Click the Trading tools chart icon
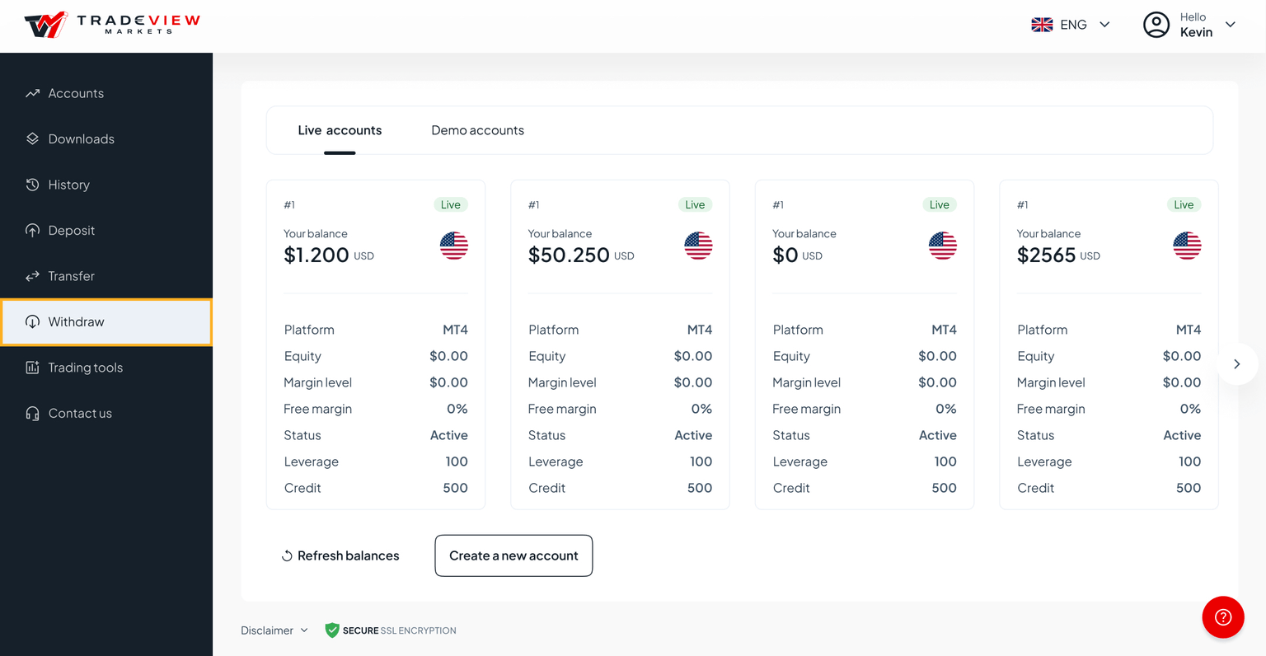Image resolution: width=1266 pixels, height=656 pixels. click(x=32, y=368)
